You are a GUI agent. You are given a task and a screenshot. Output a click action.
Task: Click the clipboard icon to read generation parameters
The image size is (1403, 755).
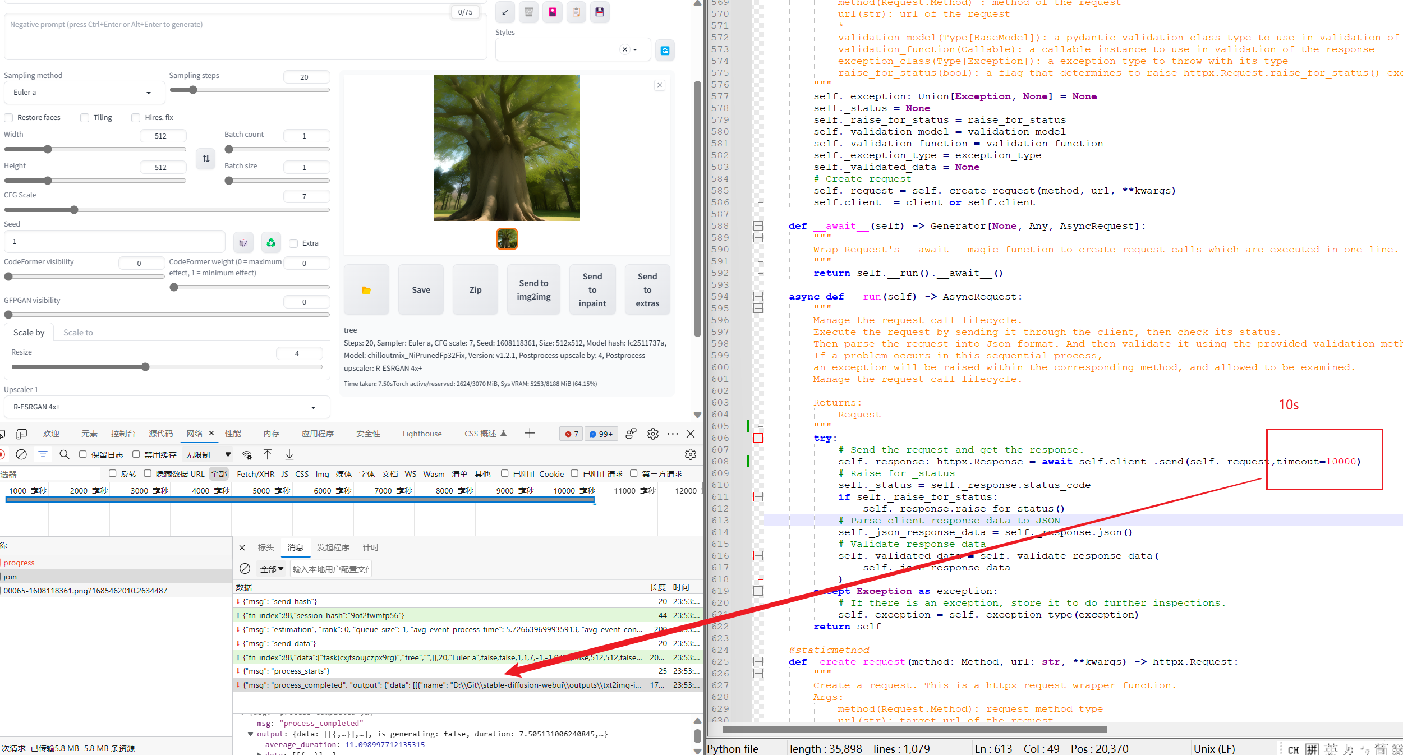click(x=576, y=12)
